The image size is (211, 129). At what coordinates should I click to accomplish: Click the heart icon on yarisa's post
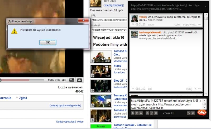[133, 24]
